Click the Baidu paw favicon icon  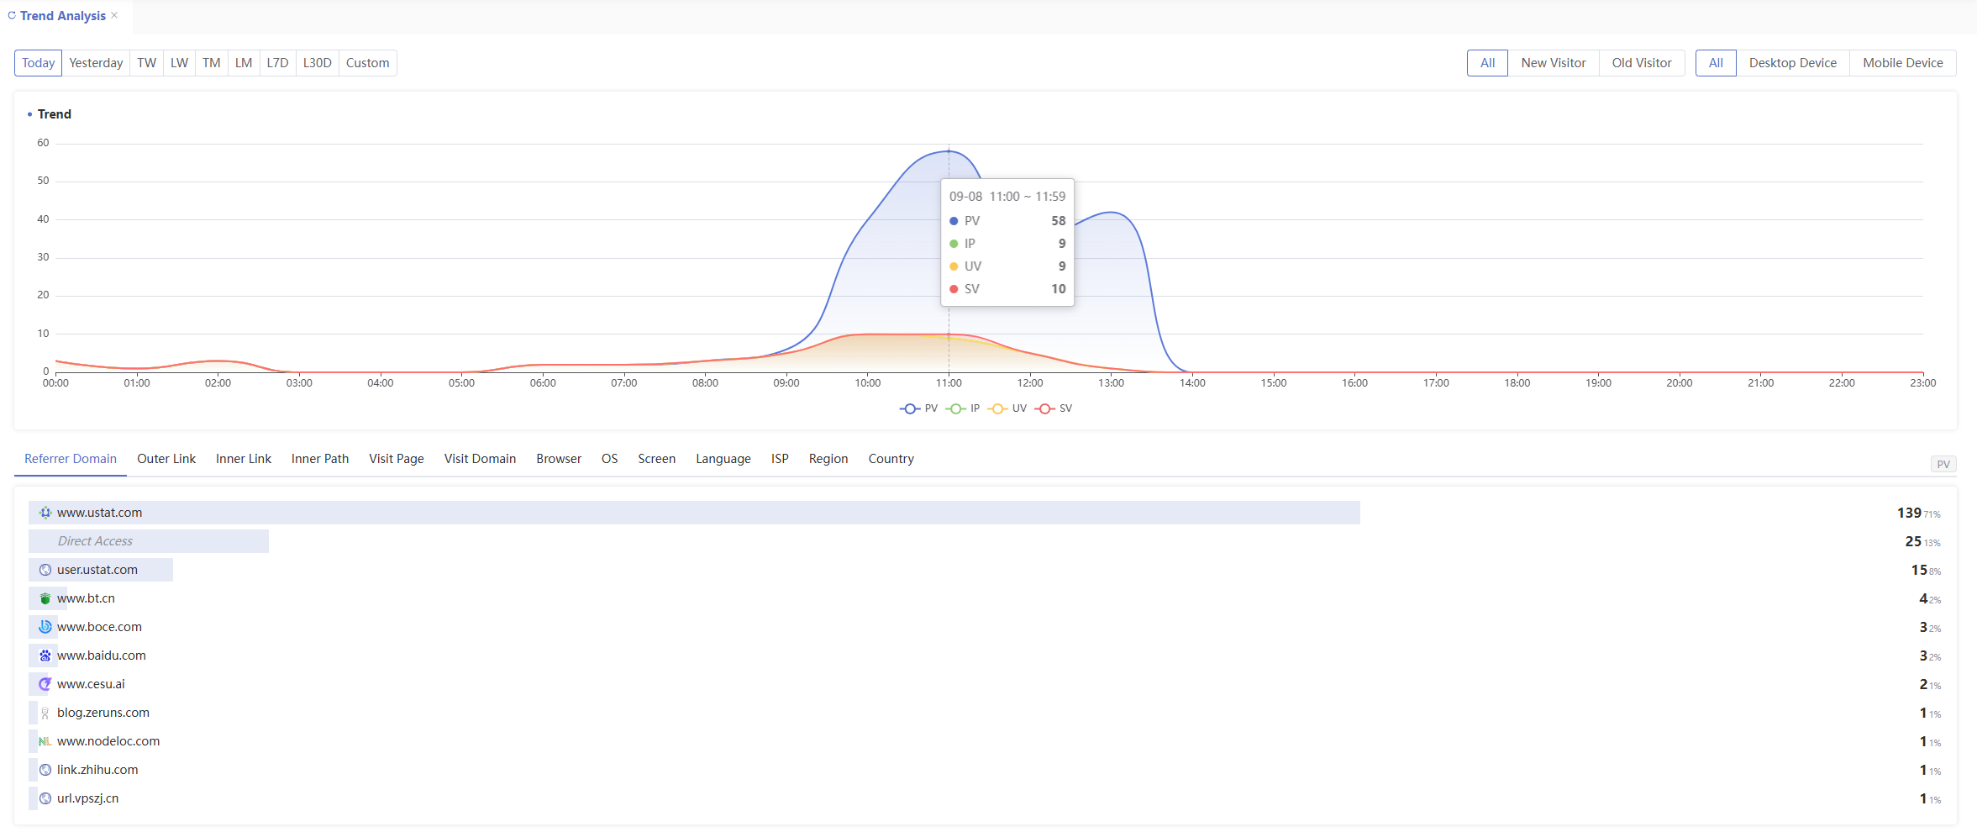[x=45, y=656]
